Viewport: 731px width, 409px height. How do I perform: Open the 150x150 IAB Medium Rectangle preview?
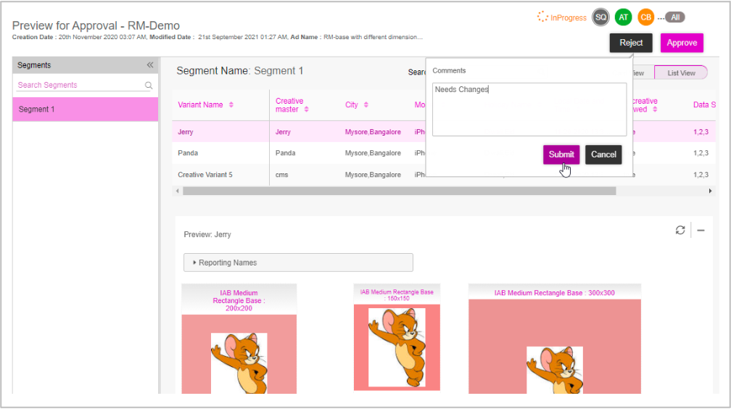(x=397, y=337)
